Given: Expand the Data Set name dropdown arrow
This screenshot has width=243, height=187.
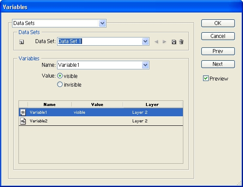Looking at the screenshot, I should (x=145, y=41).
